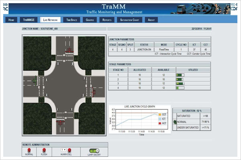Click the Home navigation button

coord(11,19)
